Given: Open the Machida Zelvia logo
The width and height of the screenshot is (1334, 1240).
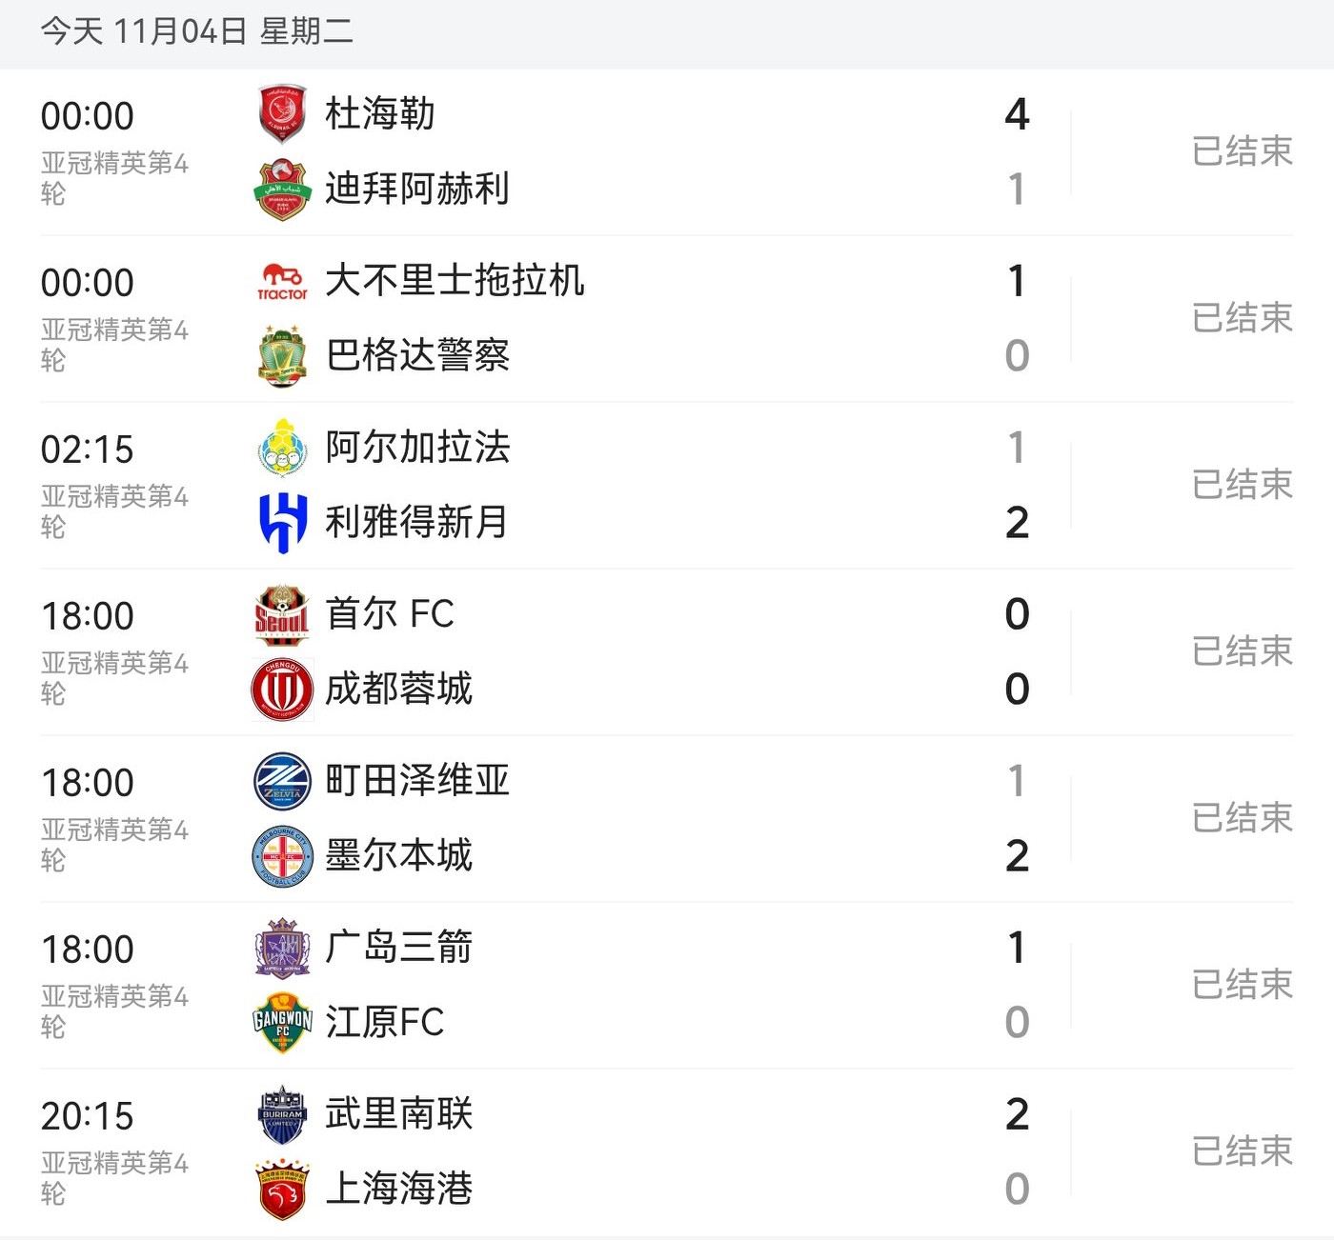Looking at the screenshot, I should (282, 781).
